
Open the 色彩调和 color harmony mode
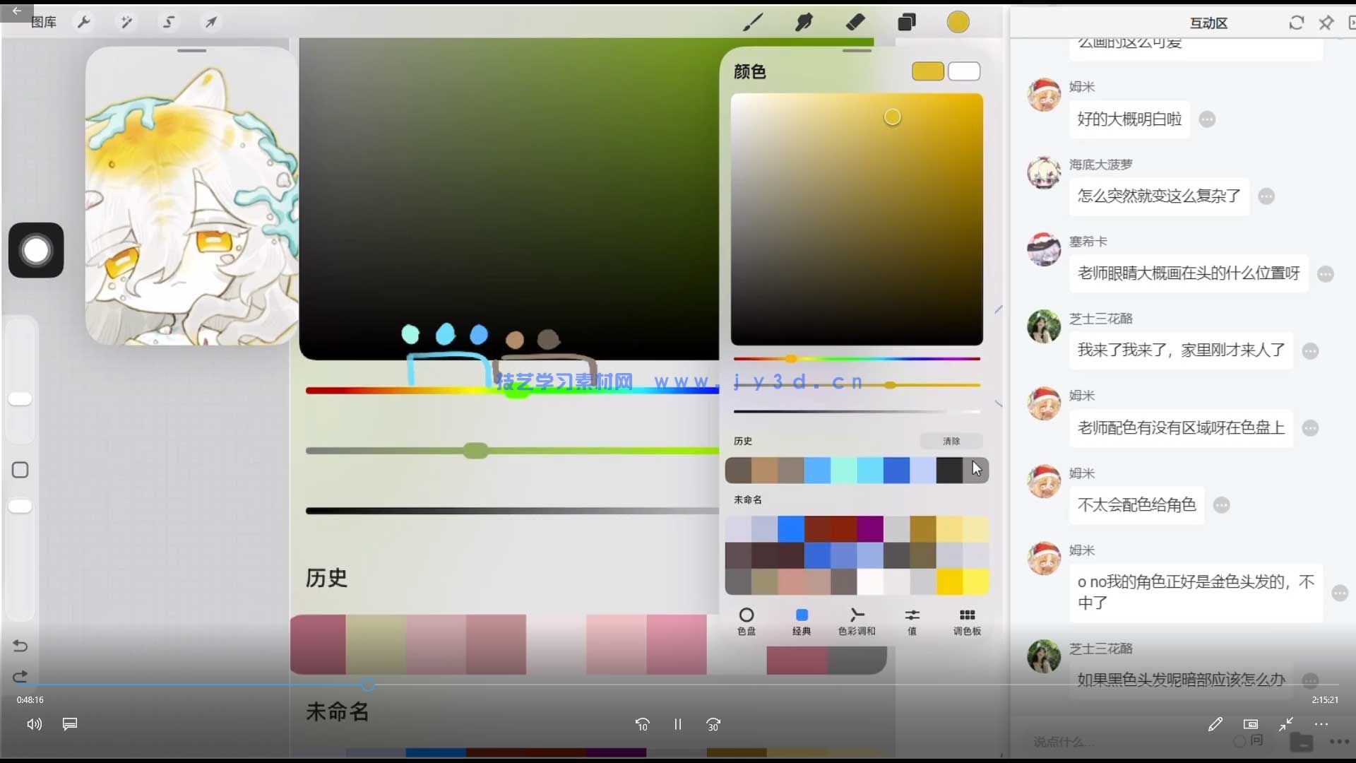click(x=856, y=622)
